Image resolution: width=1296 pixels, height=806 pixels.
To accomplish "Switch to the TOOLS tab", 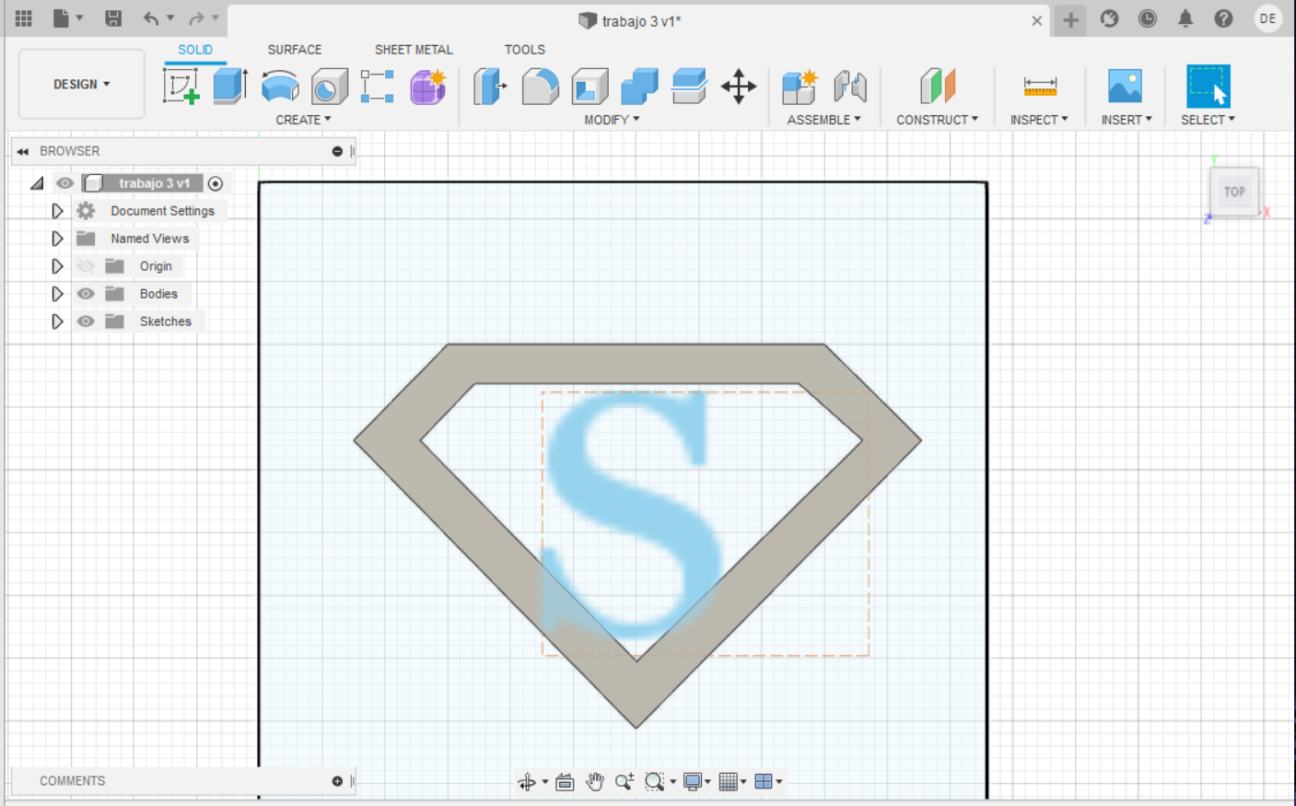I will [525, 50].
